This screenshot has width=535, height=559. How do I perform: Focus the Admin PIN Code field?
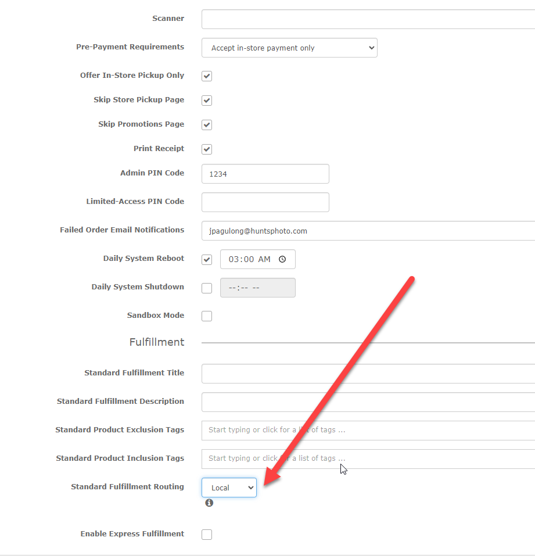(x=265, y=174)
